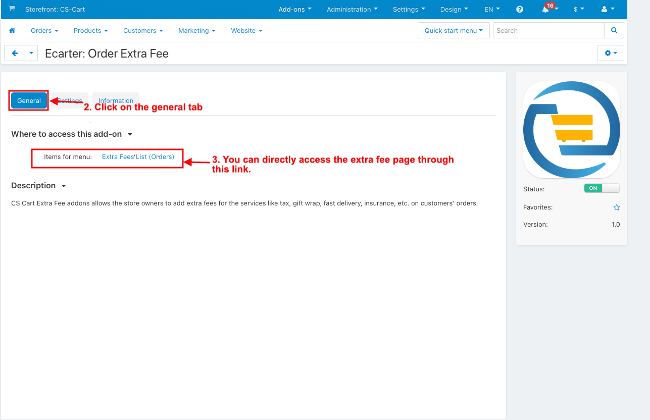The width and height of the screenshot is (650, 420).
Task: Switch to the Settings tab
Action: [70, 100]
